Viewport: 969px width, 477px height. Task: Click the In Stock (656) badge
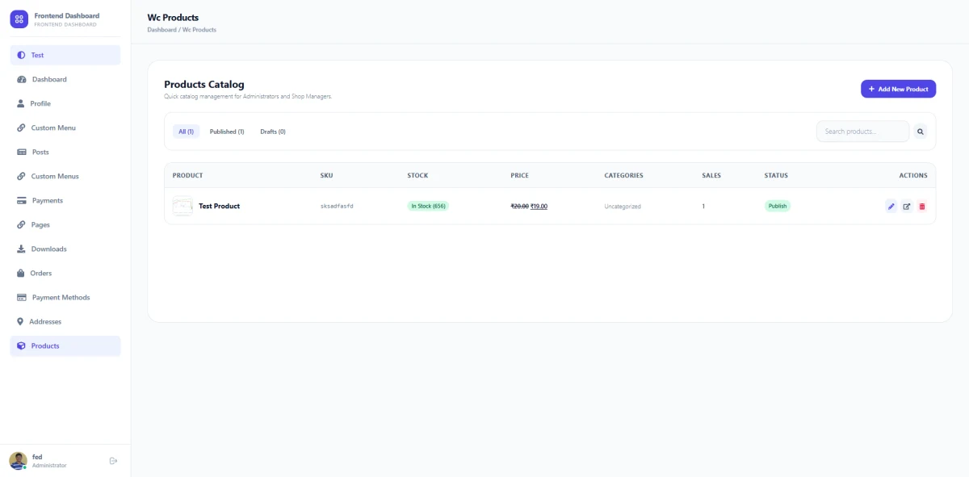point(428,206)
